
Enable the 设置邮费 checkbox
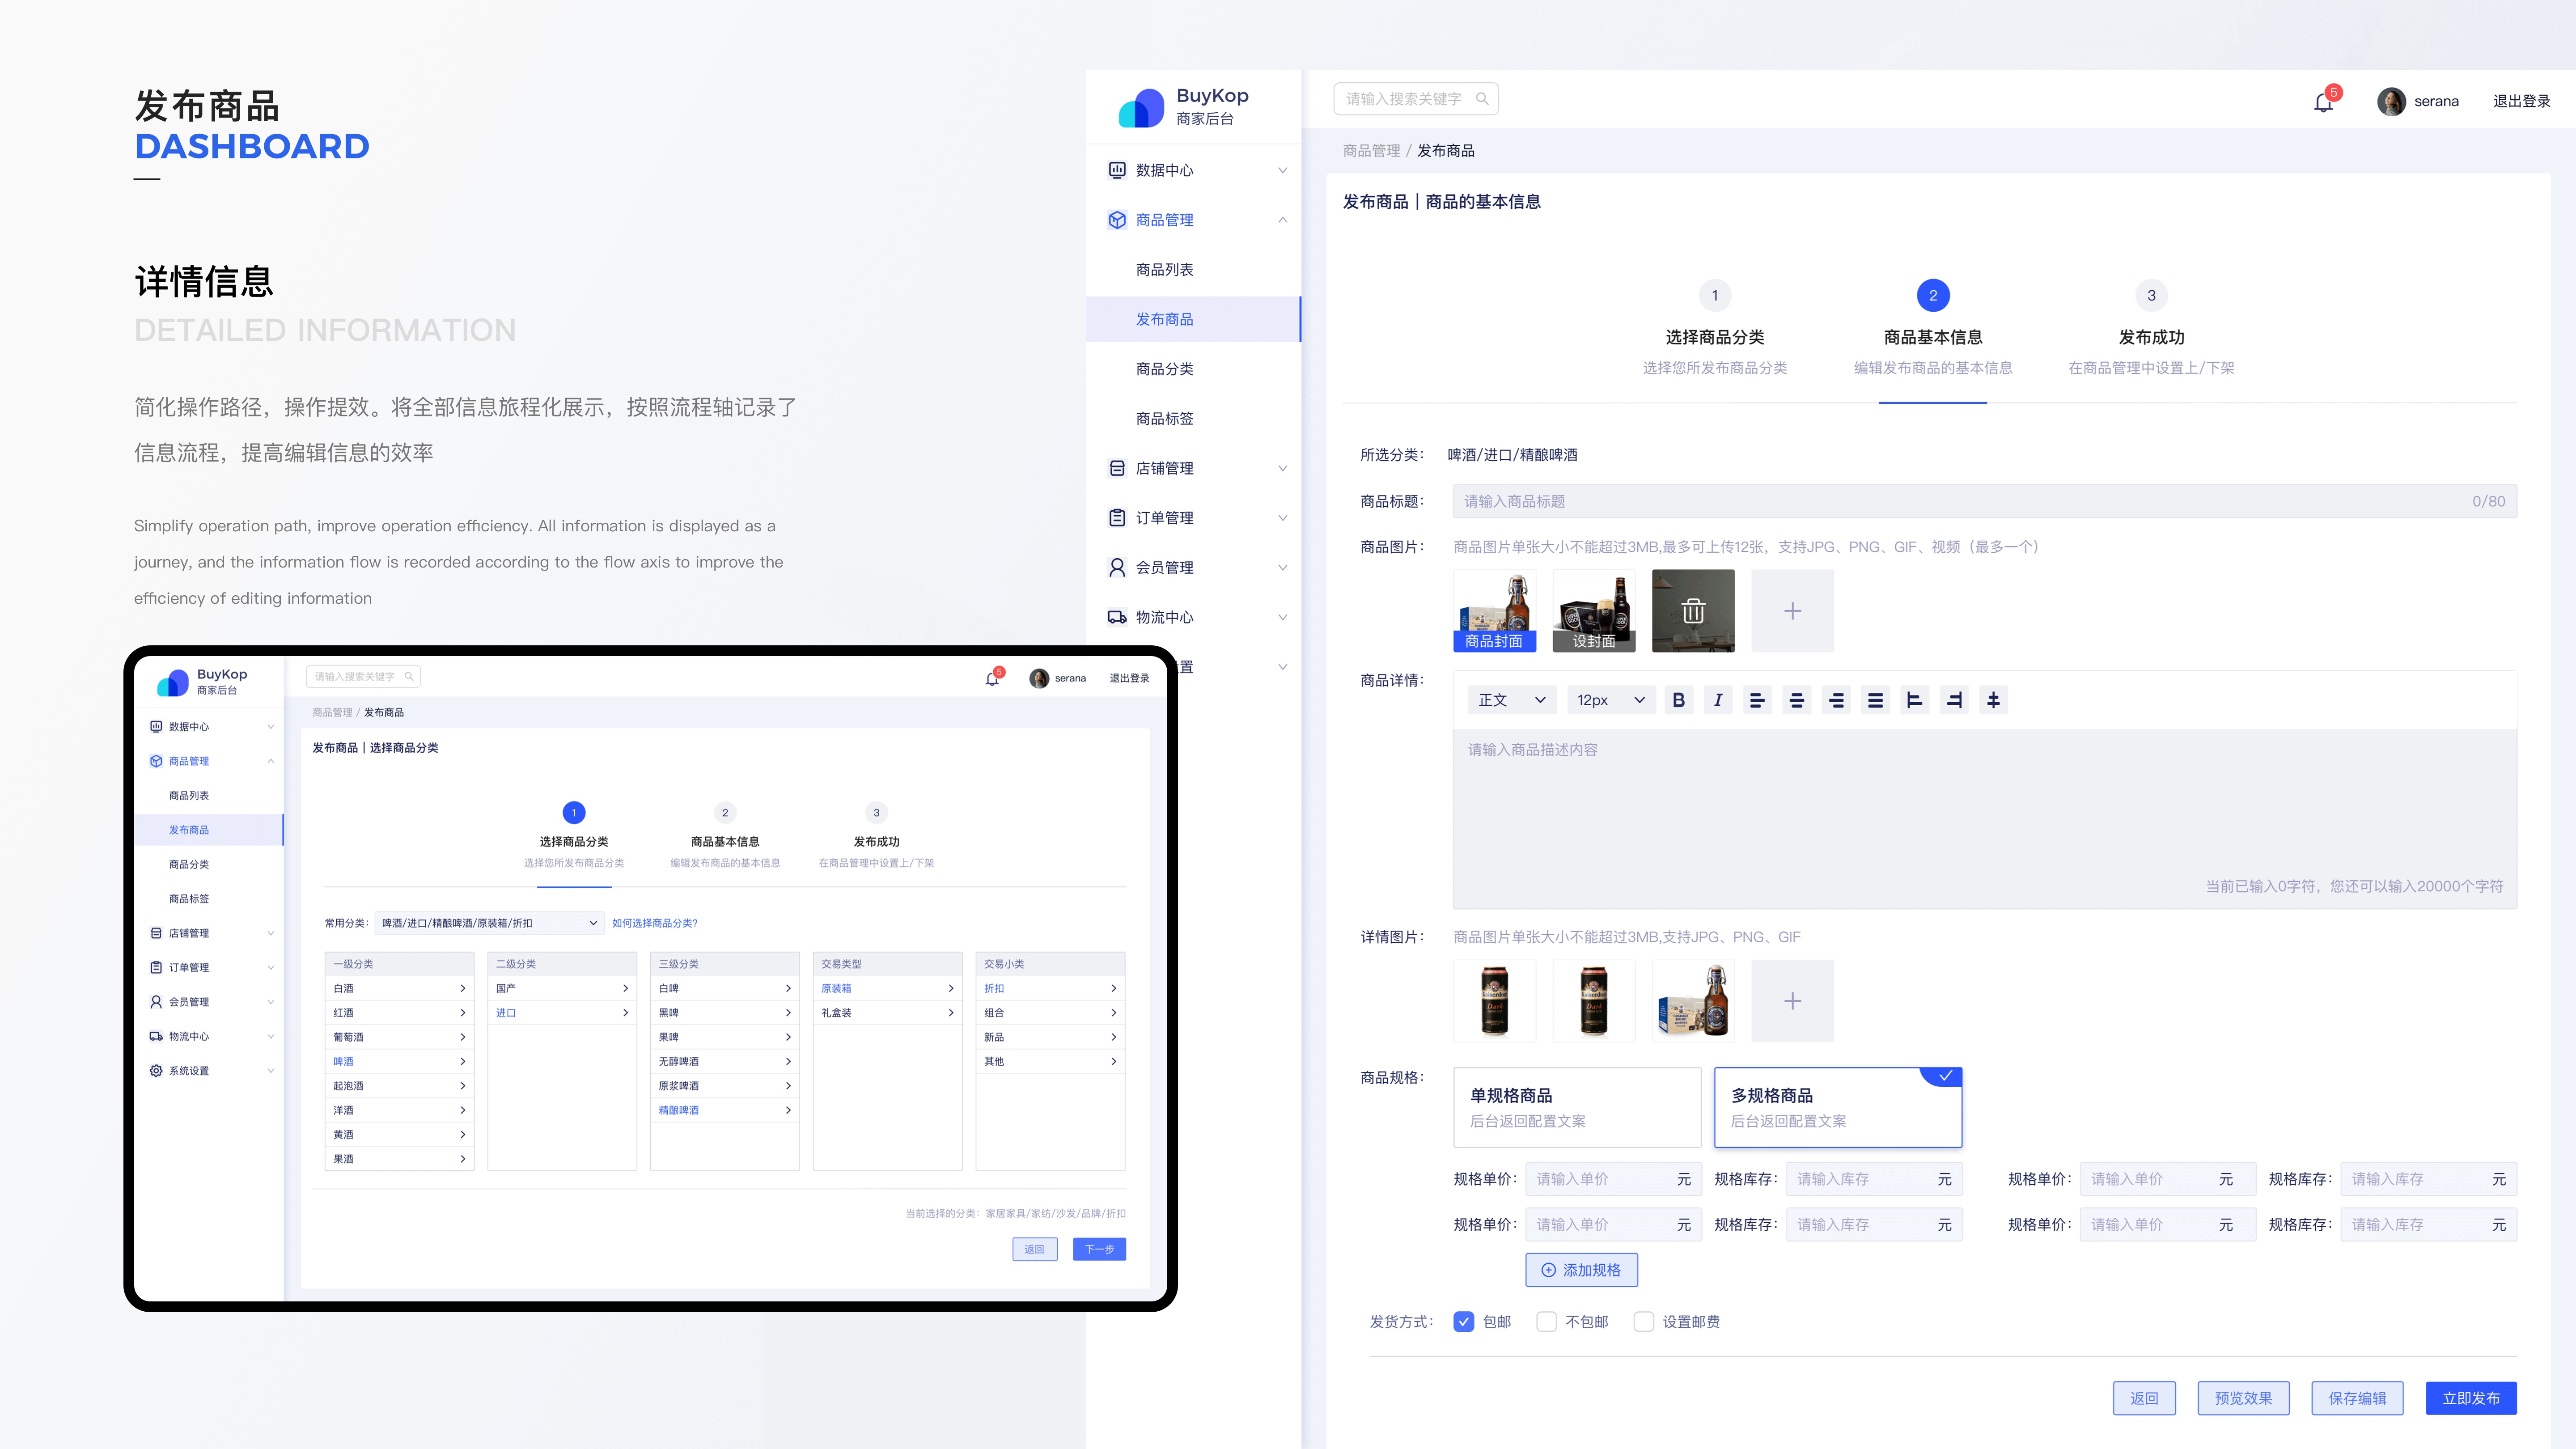(x=1643, y=1322)
